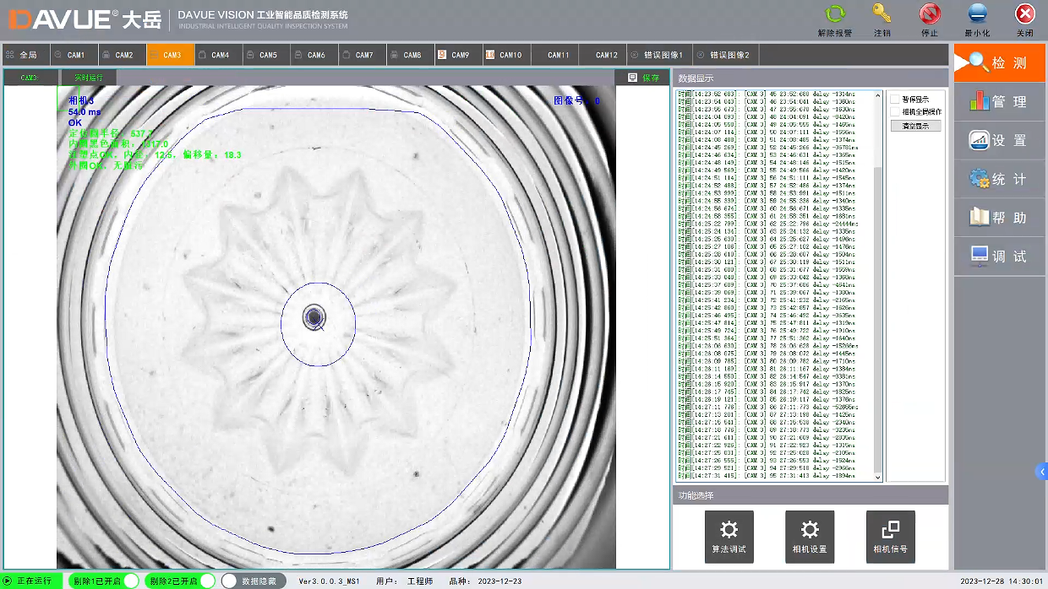The image size is (1048, 589).
Task: Click the 清空显示 clear display button
Action: 915,126
